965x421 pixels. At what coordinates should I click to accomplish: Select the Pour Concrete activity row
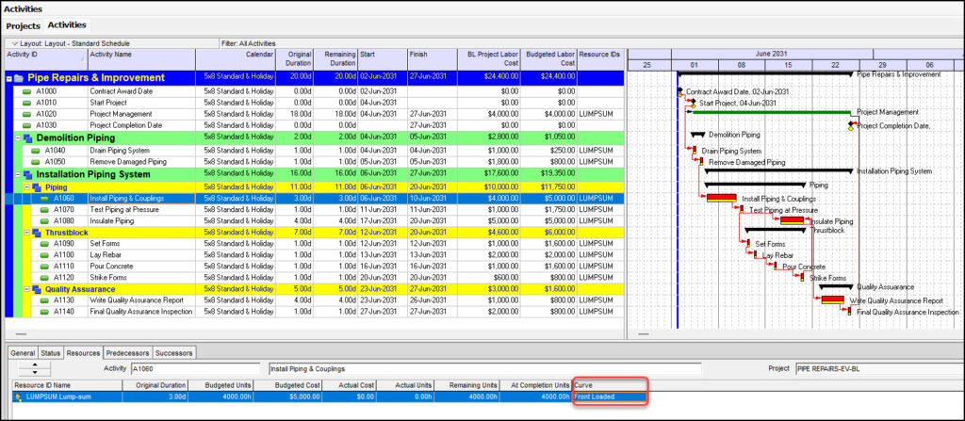pyautogui.click(x=313, y=267)
